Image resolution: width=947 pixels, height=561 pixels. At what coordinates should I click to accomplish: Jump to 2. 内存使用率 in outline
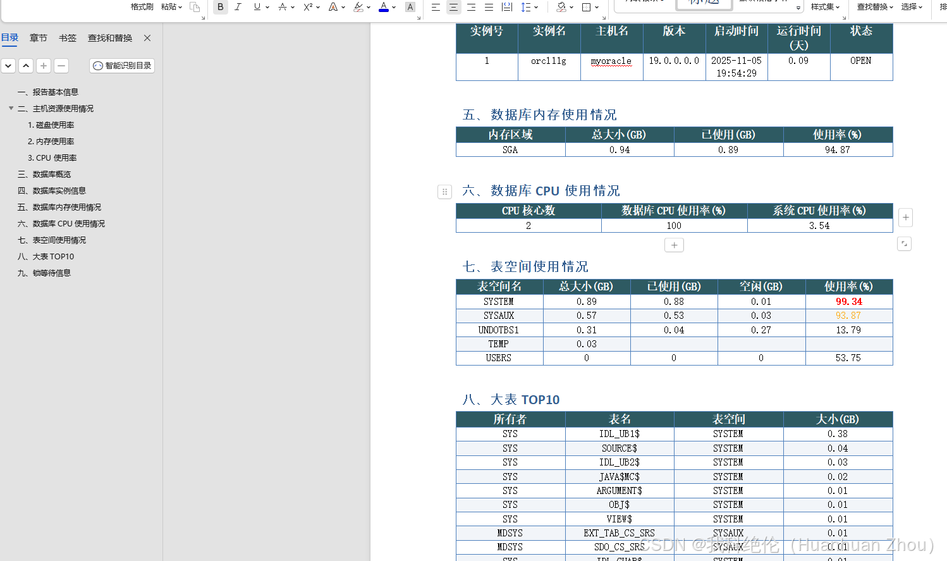(51, 142)
